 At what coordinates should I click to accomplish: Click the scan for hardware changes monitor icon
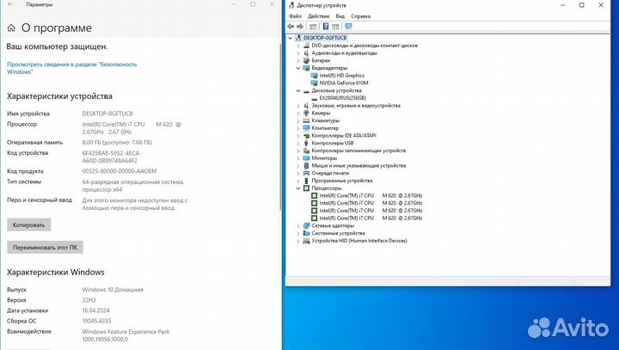pos(348,27)
